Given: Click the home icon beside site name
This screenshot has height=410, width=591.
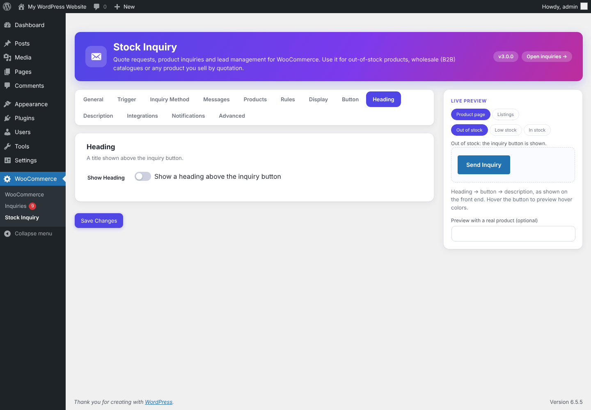Looking at the screenshot, I should (21, 7).
